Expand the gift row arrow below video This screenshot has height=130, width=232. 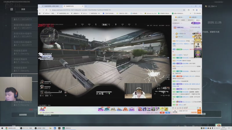click(136, 109)
